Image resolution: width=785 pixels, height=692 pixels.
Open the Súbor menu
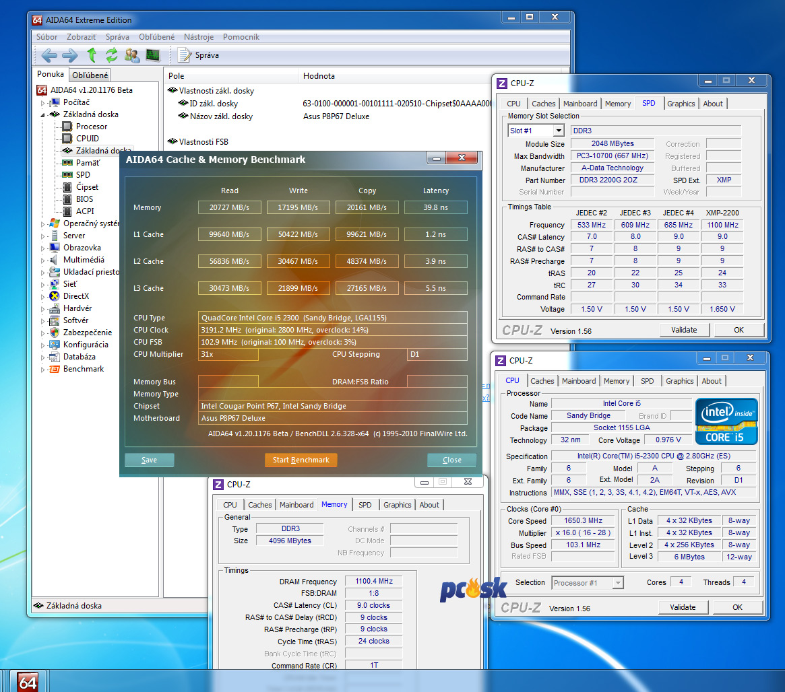click(x=46, y=37)
